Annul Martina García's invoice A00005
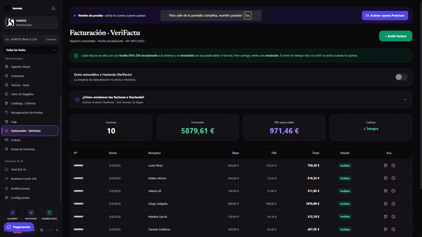 tap(393, 216)
